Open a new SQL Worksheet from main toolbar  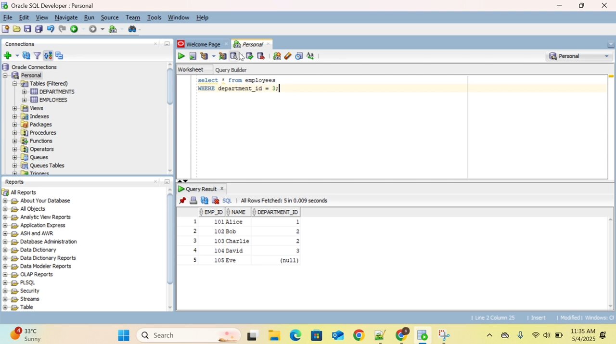(x=113, y=29)
